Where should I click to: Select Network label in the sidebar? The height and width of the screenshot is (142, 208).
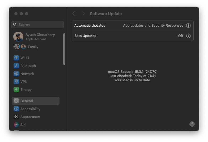pyautogui.click(x=27, y=74)
